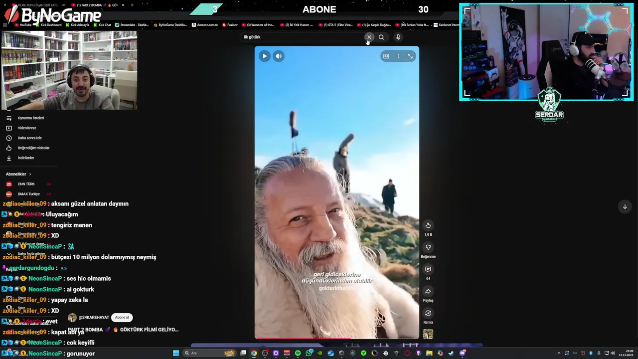638x359 pixels.
Task: Open the Windows Start menu
Action: click(x=176, y=353)
